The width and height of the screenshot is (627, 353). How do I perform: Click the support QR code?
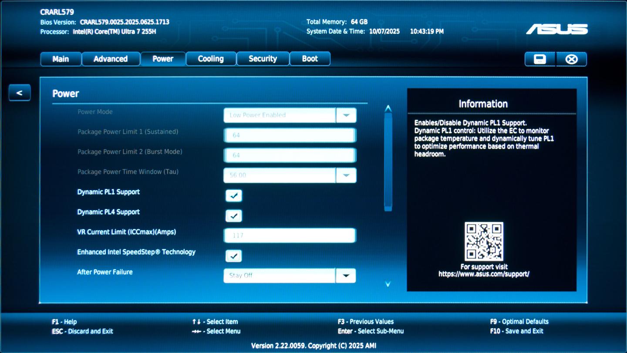(x=484, y=242)
